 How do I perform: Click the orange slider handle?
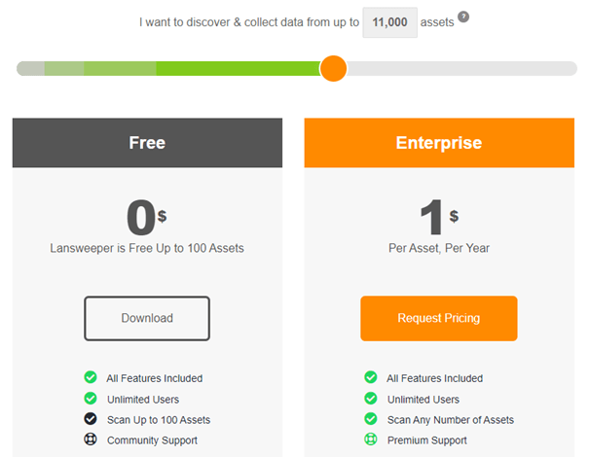(333, 69)
